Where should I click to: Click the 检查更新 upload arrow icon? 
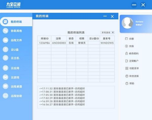pos(127,76)
